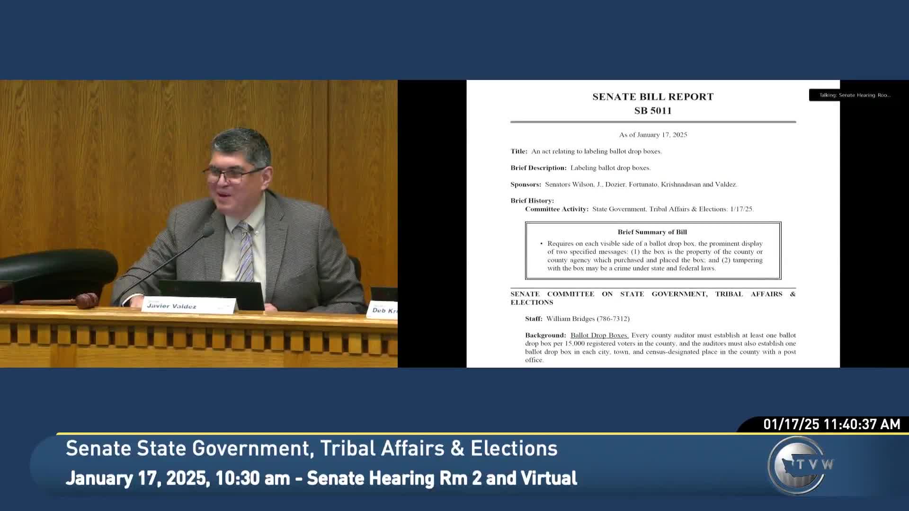Click the 01/17/25 11:40:37 AM timestamp
Viewport: 909px width, 511px height.
pyautogui.click(x=831, y=424)
